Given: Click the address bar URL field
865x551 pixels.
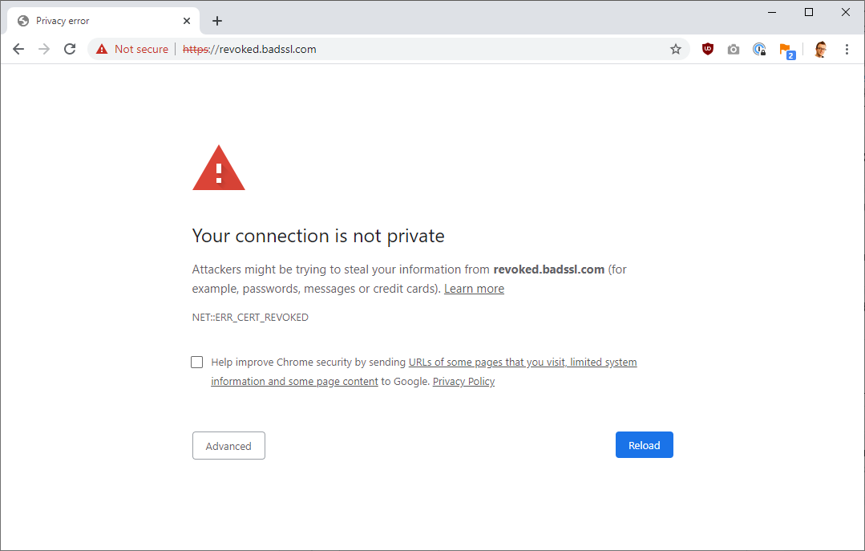Looking at the screenshot, I should tap(388, 49).
